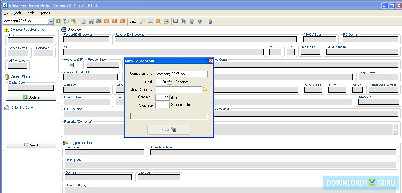Click the blue info diamond toolbar icon
Image resolution: width=402 pixels, height=193 pixels.
pos(199,21)
